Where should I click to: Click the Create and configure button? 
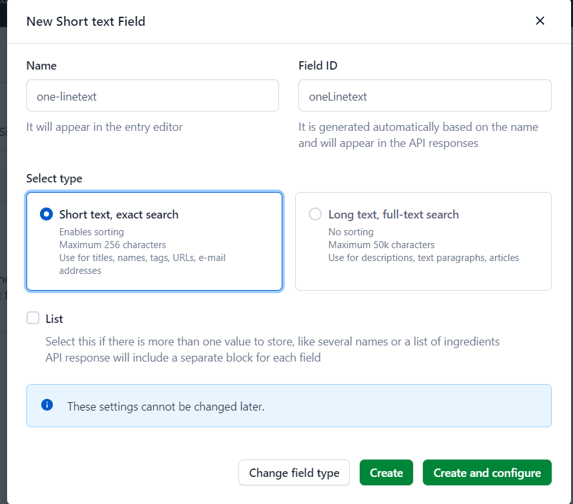(x=487, y=472)
